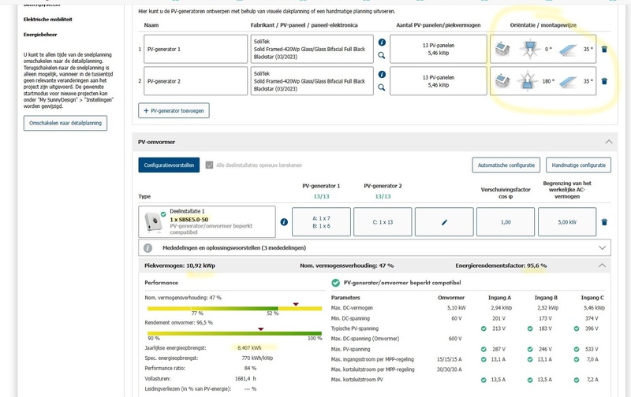Click the Mededelingen info circle icon
This screenshot has width=631, height=397.
148,248
